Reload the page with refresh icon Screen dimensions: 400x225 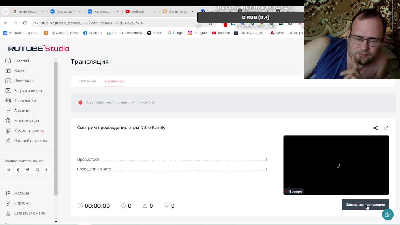[25, 23]
